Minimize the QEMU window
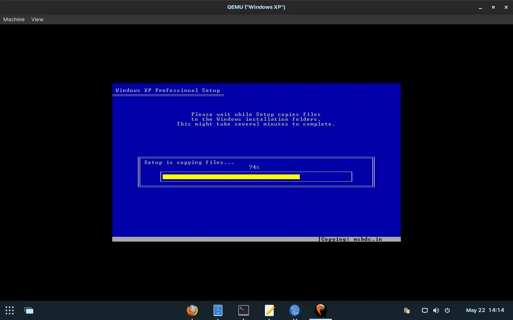513x320 pixels. point(481,7)
